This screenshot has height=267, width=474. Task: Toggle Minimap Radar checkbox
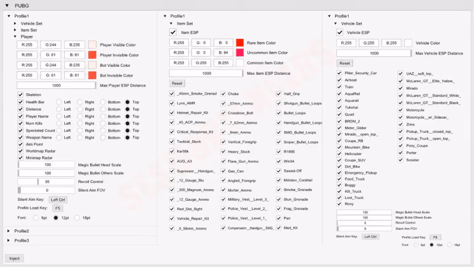pyautogui.click(x=20, y=158)
